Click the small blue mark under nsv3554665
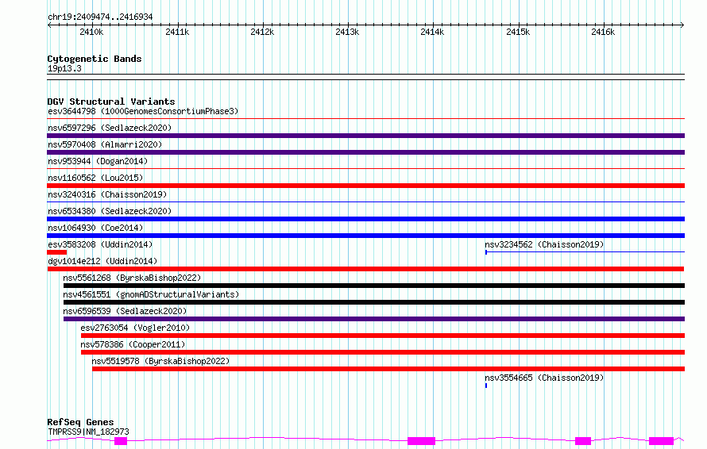The height and width of the screenshot is (449, 707). pyautogui.click(x=486, y=386)
